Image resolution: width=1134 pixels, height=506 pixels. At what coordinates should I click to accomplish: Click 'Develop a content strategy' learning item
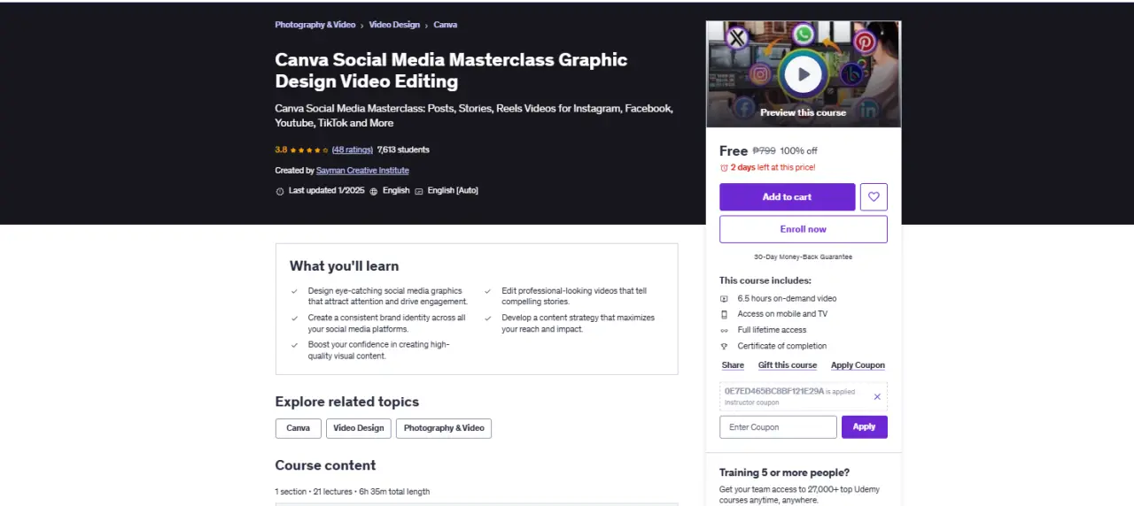(578, 323)
